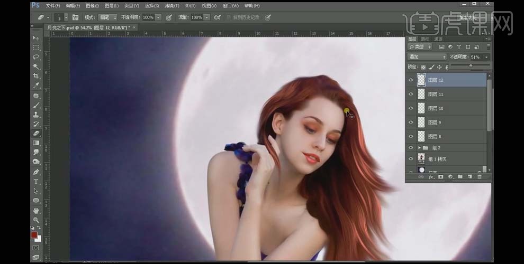Viewport: 524px width, 264px height.
Task: Select the Hand tool
Action: point(36,211)
